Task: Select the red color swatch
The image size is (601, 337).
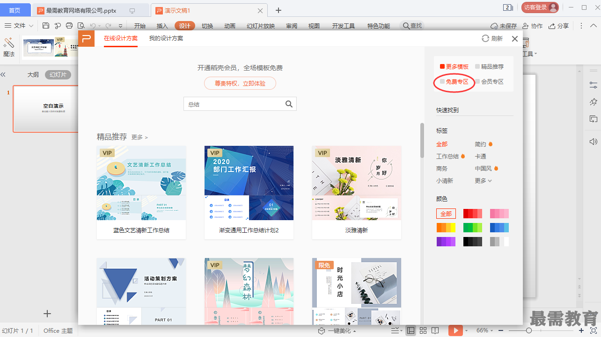Action: click(x=473, y=214)
